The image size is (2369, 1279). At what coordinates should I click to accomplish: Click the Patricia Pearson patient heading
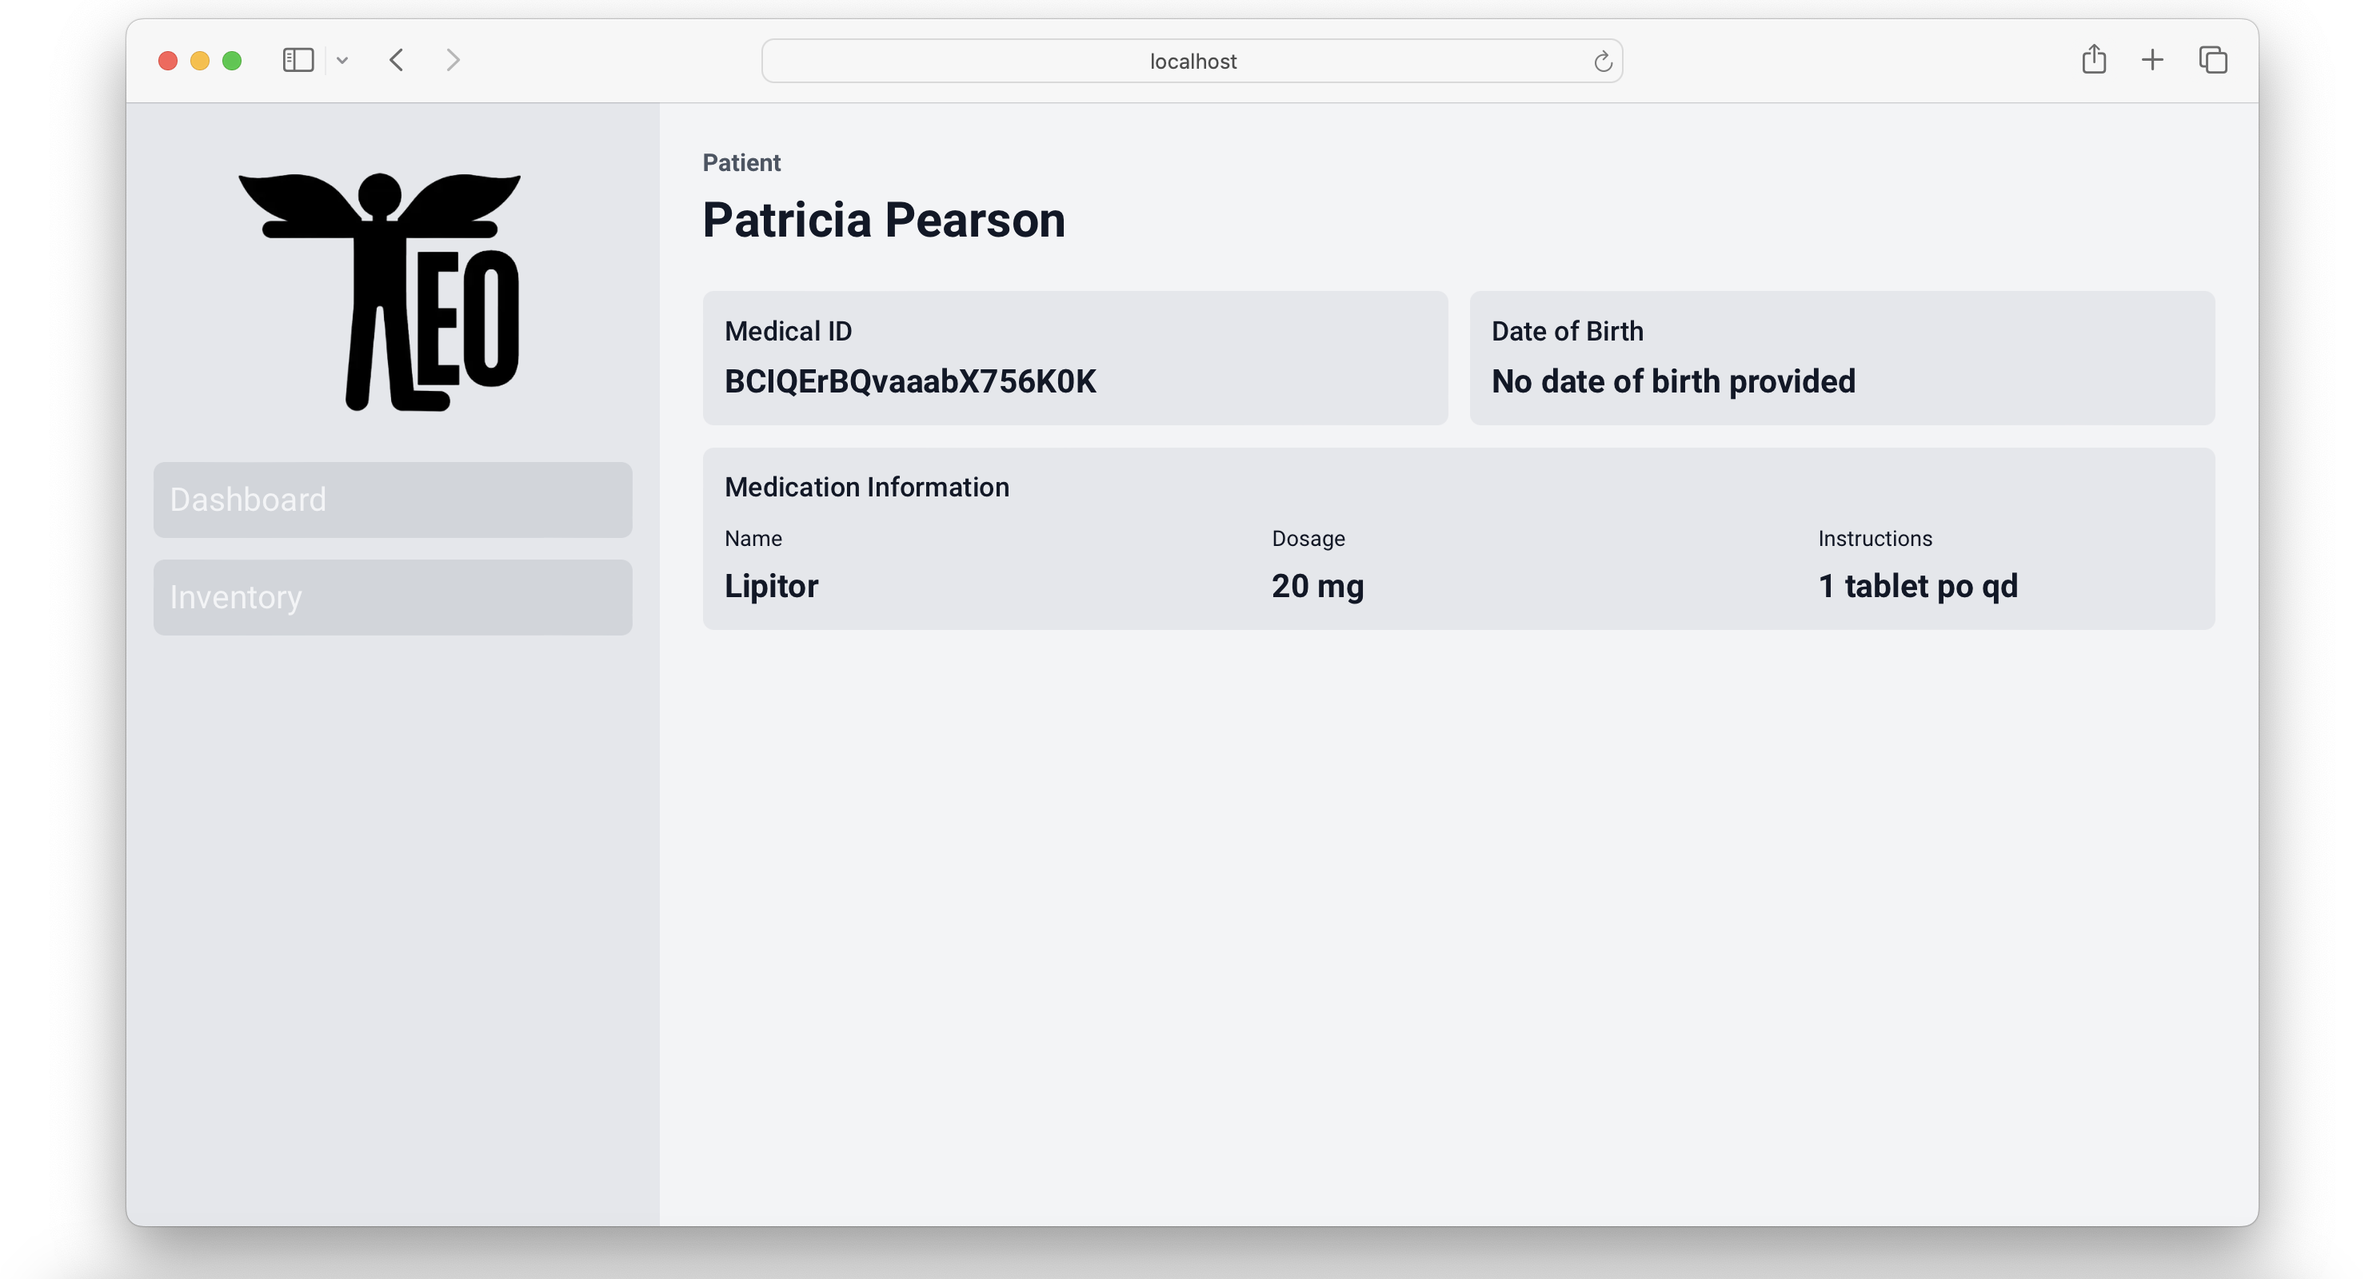tap(883, 221)
